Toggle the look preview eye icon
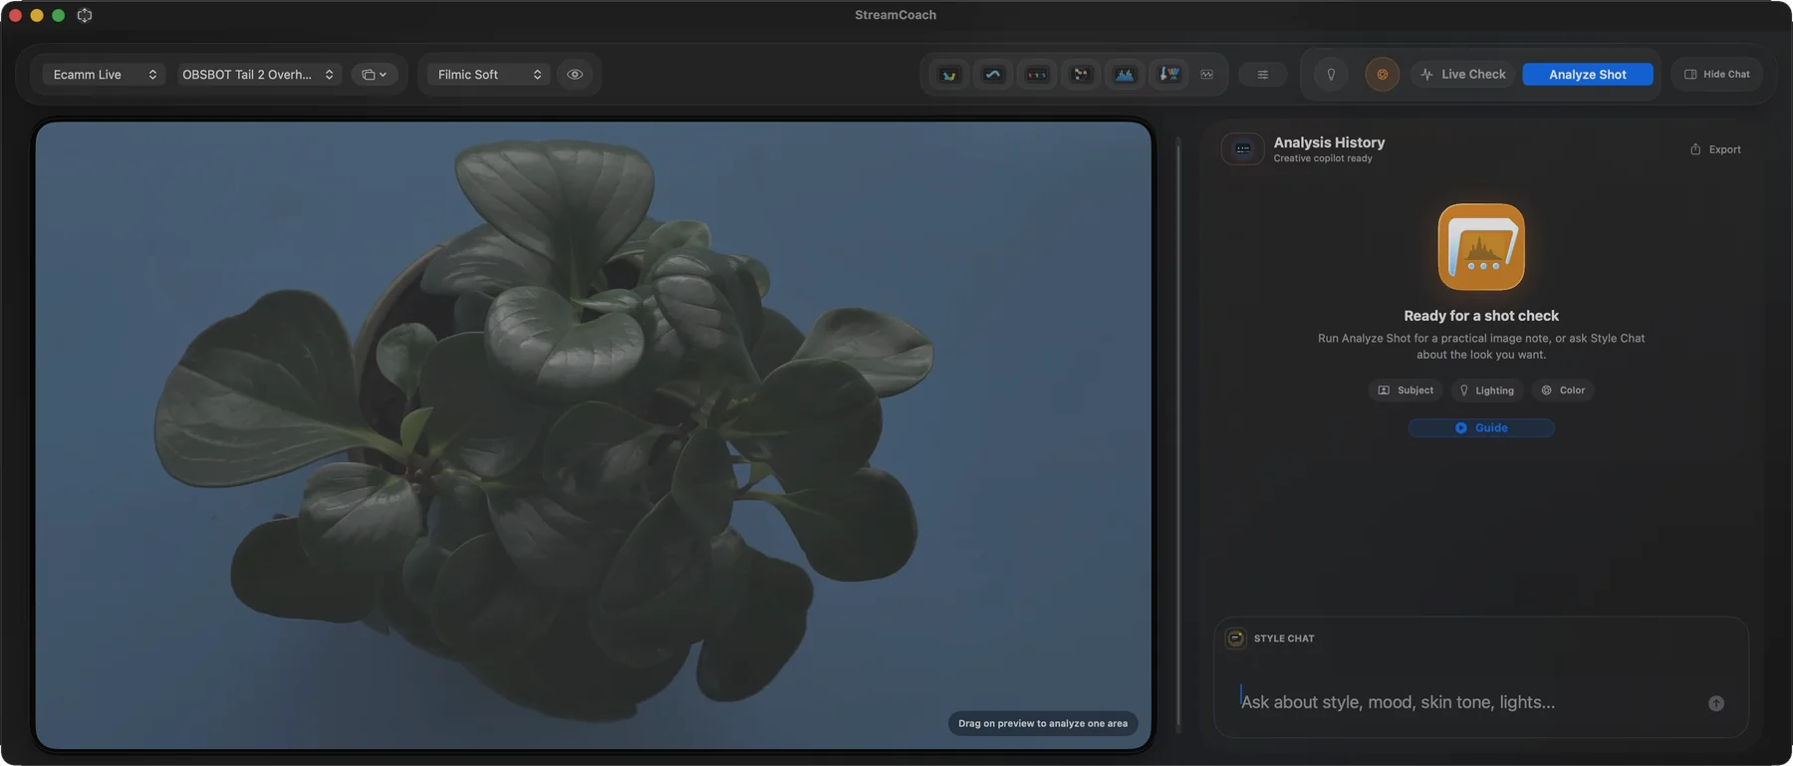 (x=575, y=75)
